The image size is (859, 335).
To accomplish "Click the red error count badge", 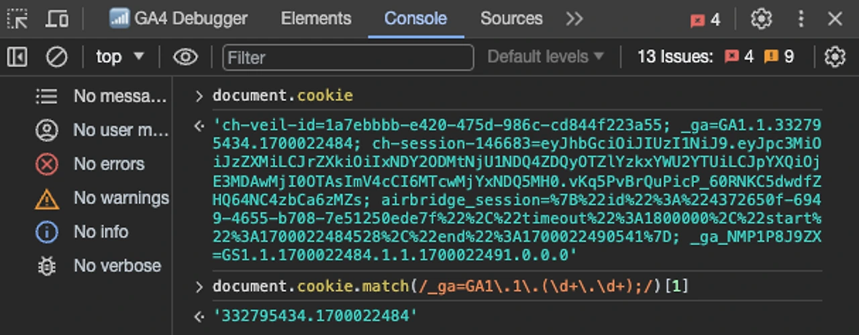I will point(705,20).
